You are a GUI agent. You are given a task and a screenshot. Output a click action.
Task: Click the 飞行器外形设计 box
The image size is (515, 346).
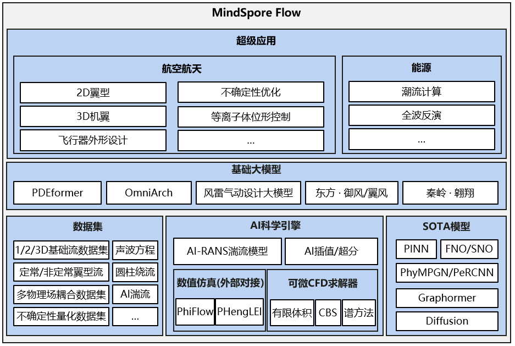point(93,140)
